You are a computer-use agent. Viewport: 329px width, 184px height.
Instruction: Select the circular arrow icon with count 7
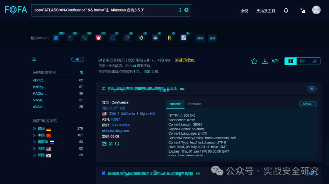[x=113, y=38]
